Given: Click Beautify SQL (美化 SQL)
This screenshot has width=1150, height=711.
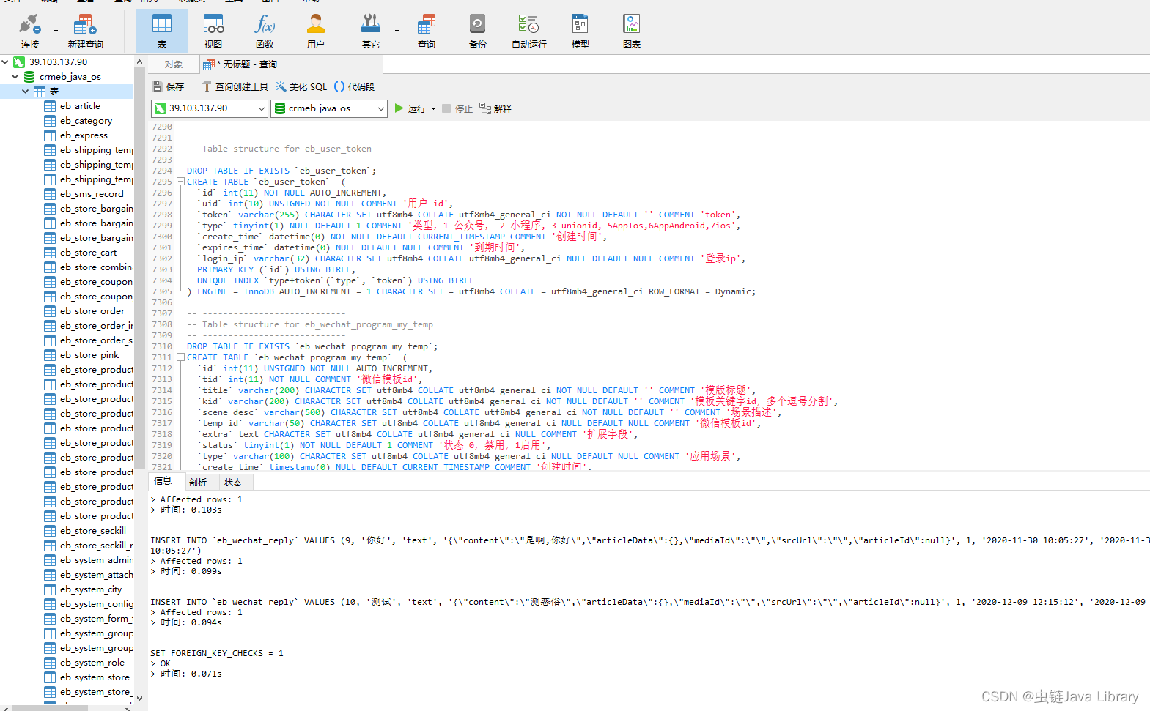Looking at the screenshot, I should click(301, 86).
